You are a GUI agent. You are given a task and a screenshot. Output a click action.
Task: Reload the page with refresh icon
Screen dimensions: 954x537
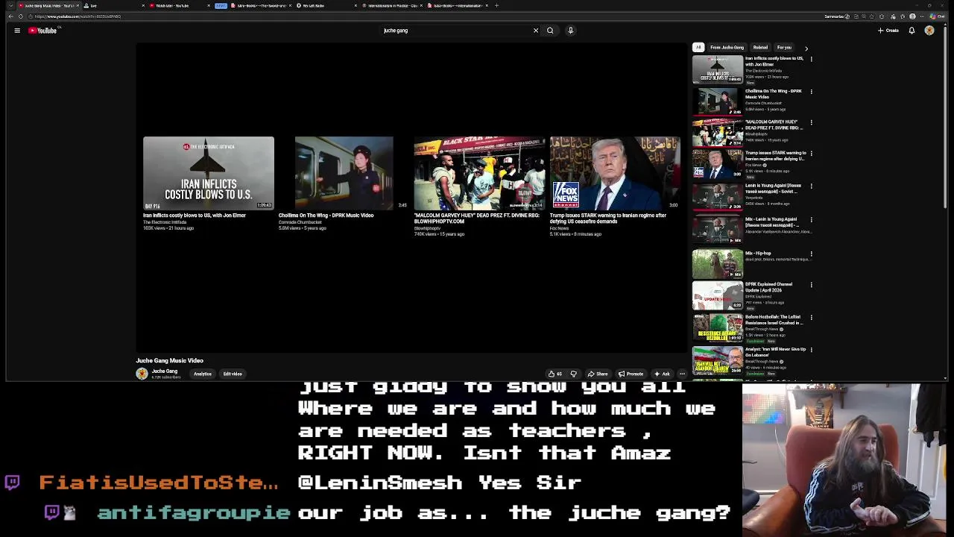pyautogui.click(x=21, y=16)
